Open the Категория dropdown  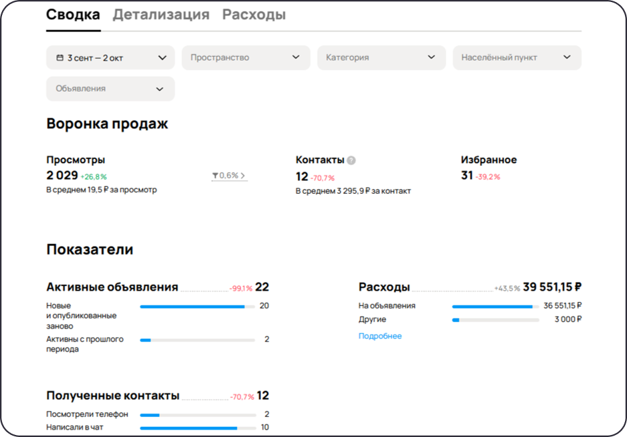tap(381, 57)
